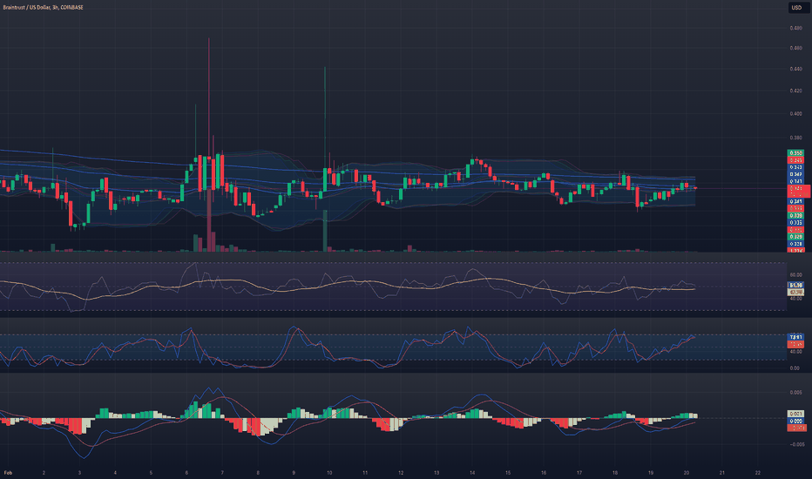Click the green 0.350 price tag
The image size is (812, 479).
click(795, 153)
